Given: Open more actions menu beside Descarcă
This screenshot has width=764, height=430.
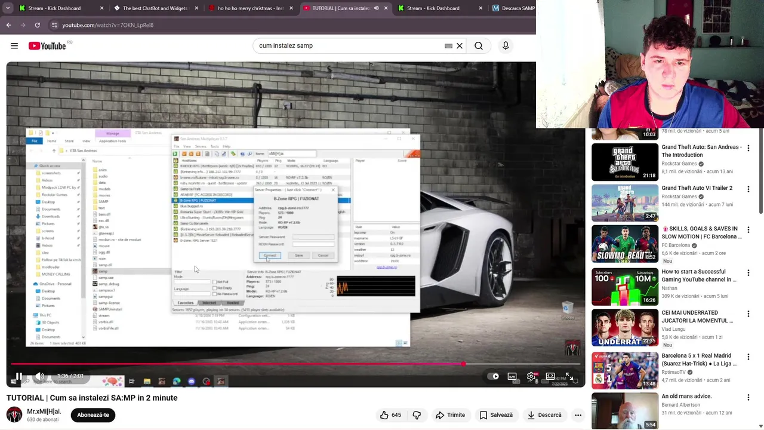Looking at the screenshot, I should [578, 415].
